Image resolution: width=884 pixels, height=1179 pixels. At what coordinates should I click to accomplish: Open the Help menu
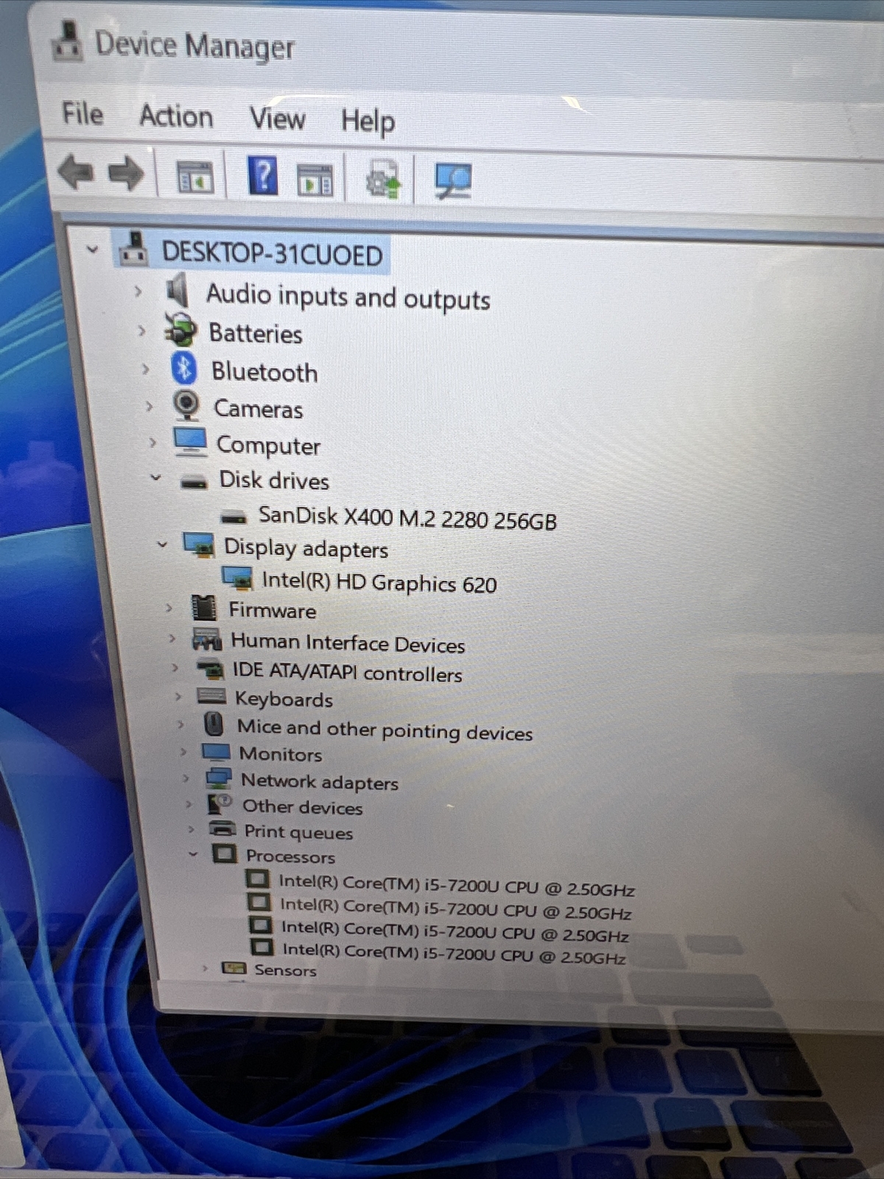[368, 121]
